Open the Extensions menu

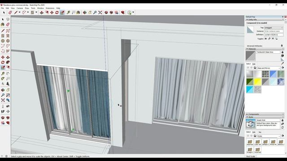50,8
